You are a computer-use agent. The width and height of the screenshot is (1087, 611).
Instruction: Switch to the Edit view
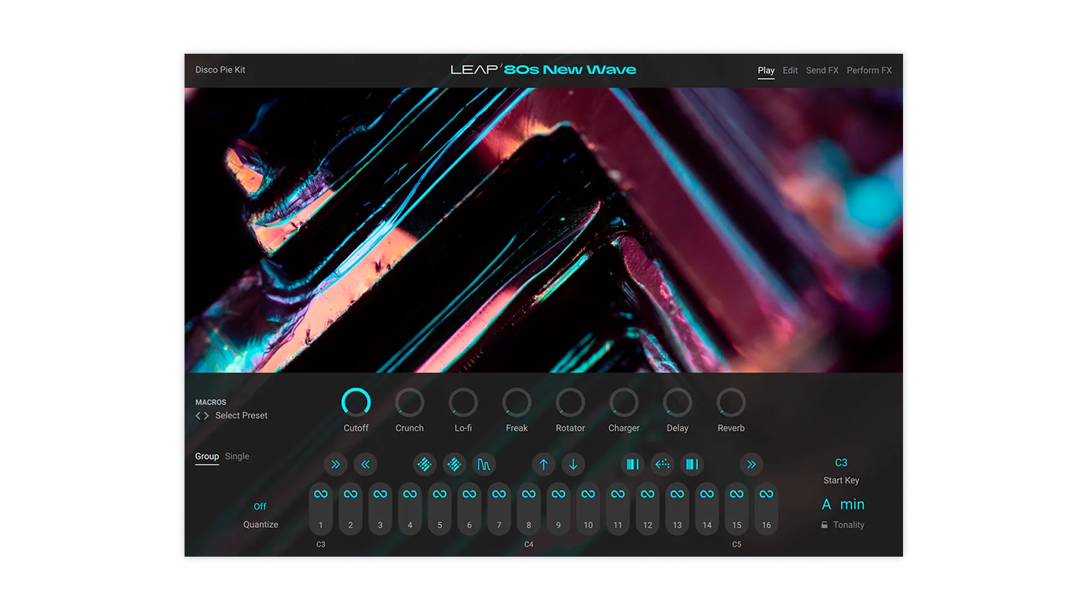click(x=789, y=70)
